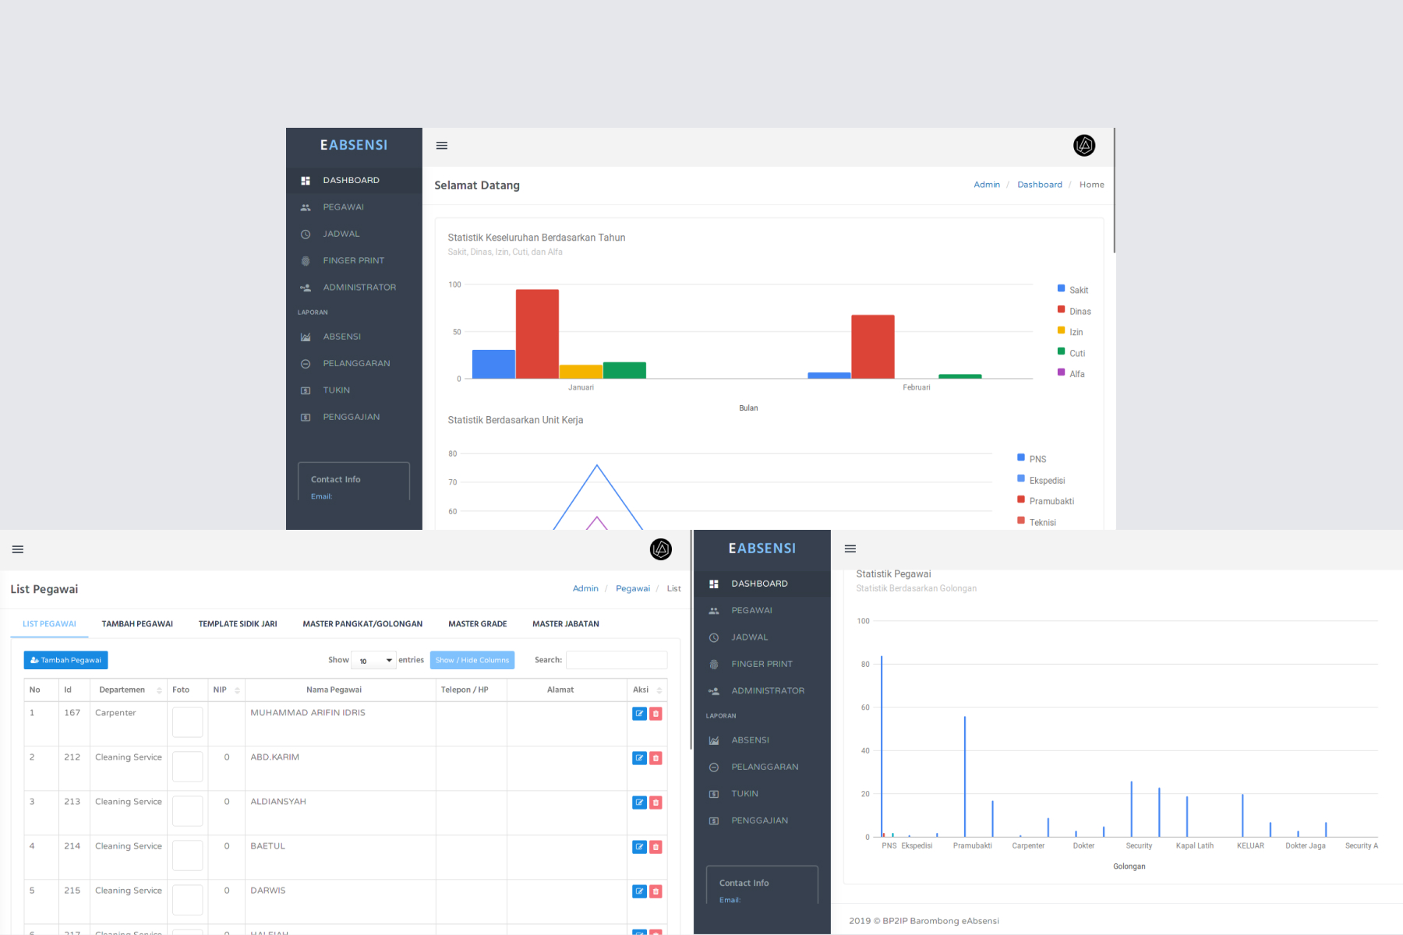Toggle Sakit series in chart legend
Image resolution: width=1403 pixels, height=935 pixels.
1073,290
